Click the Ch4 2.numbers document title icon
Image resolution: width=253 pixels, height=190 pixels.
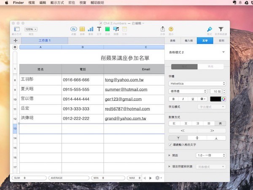(x=100, y=23)
